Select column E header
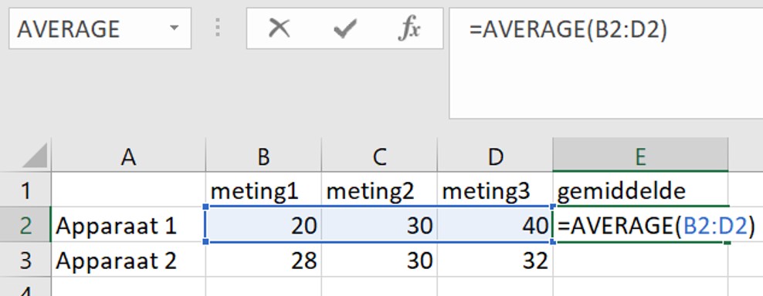 [640, 156]
